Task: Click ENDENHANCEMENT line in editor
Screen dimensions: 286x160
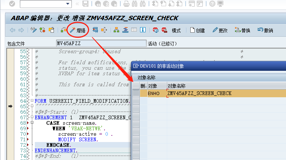Action: tap(56, 150)
